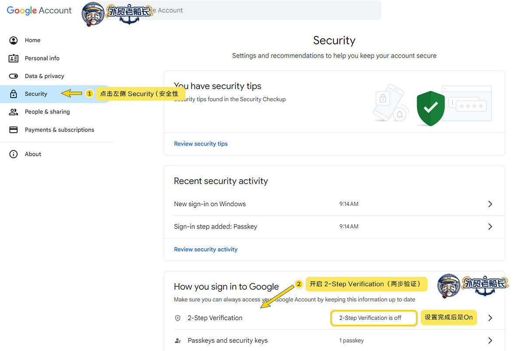Click Sign-in step added: Passkey text

pos(216,227)
